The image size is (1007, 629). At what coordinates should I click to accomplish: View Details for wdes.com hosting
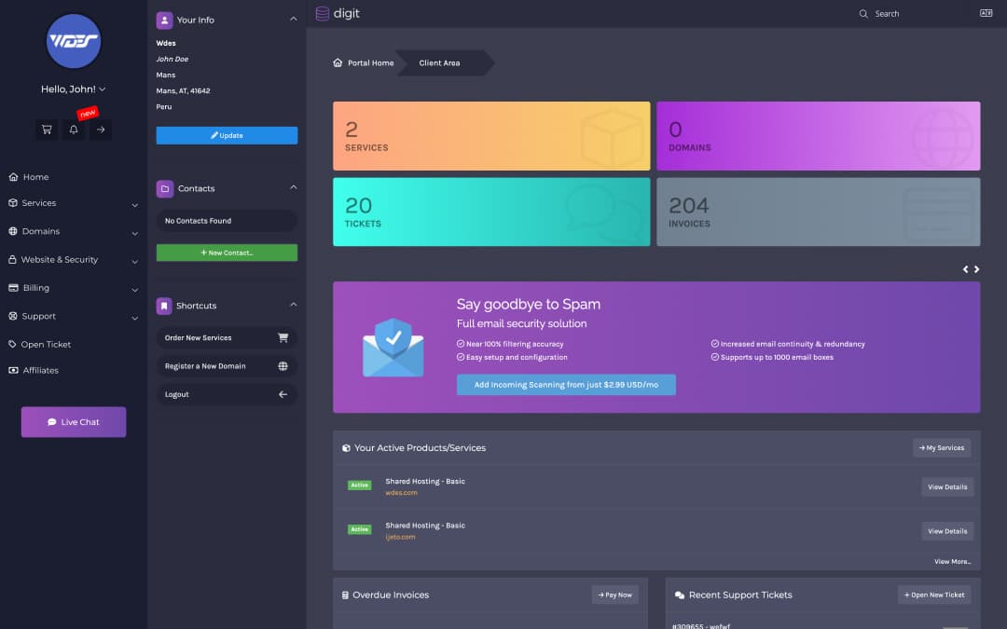coord(947,487)
